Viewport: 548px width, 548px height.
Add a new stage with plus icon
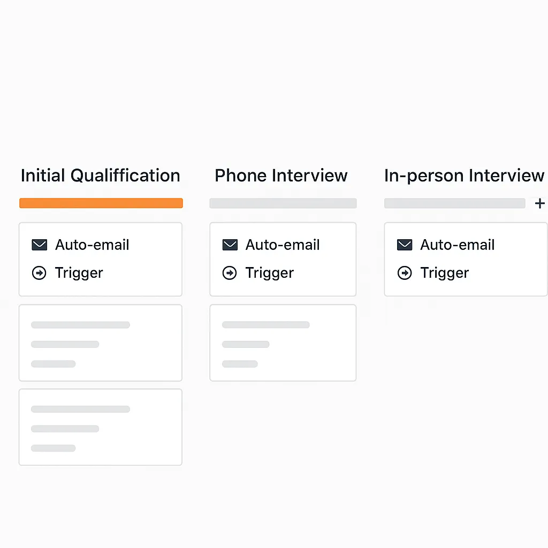click(x=539, y=203)
